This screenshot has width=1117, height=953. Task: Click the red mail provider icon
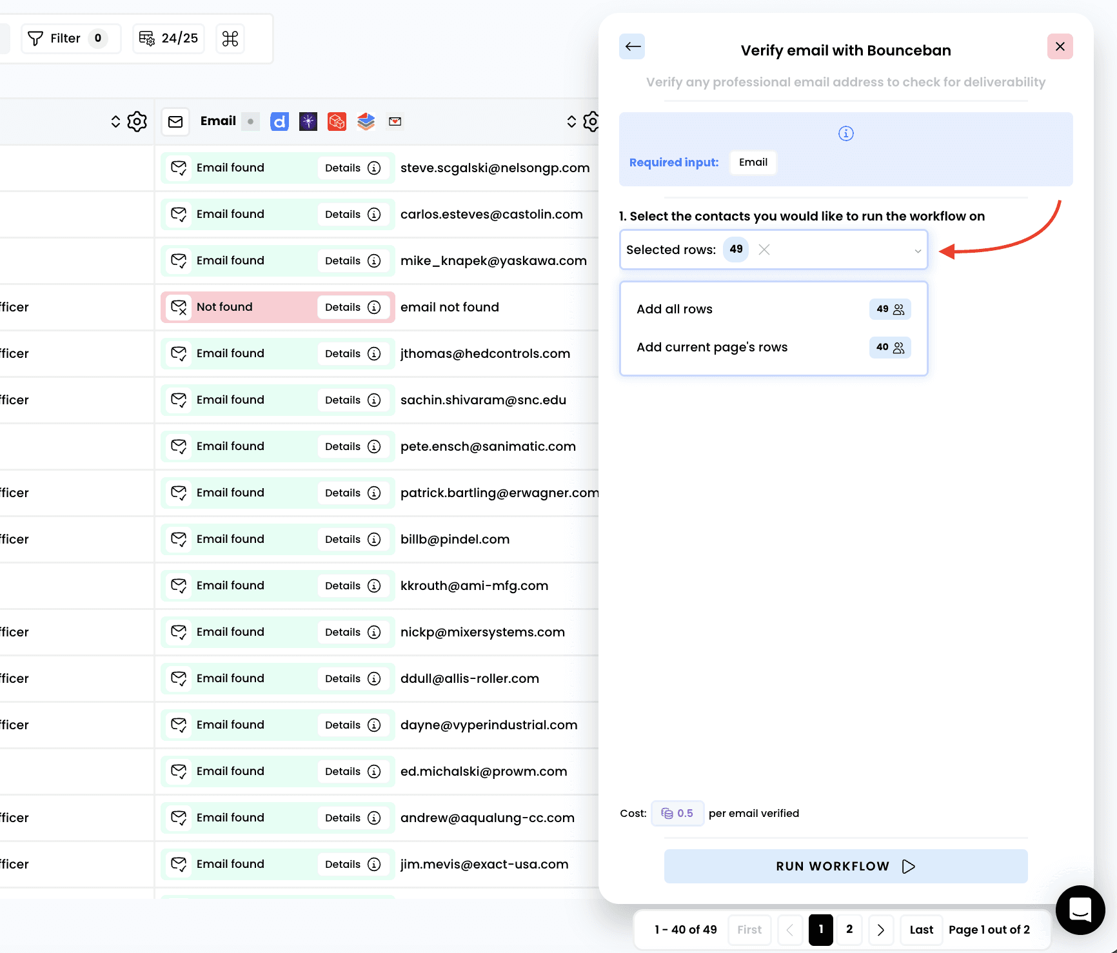click(395, 121)
